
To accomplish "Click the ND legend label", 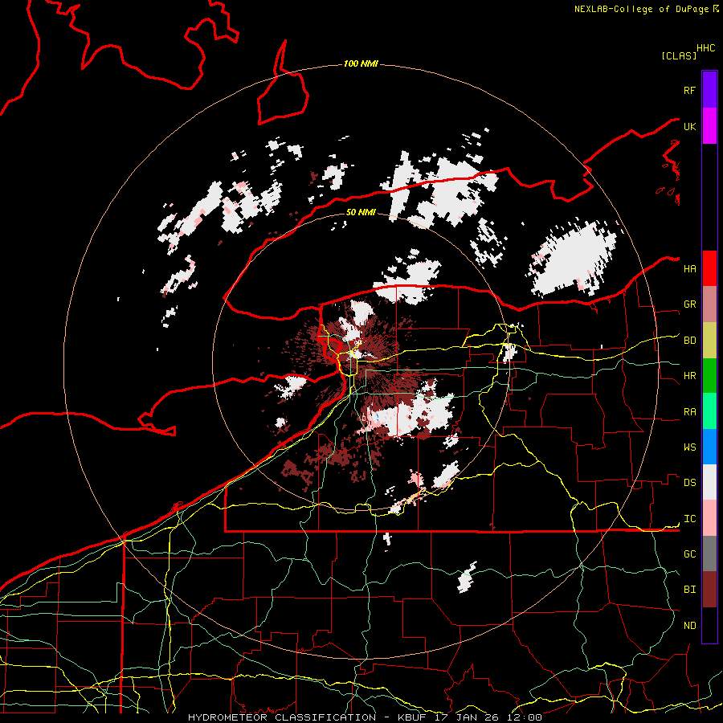I will click(x=689, y=626).
